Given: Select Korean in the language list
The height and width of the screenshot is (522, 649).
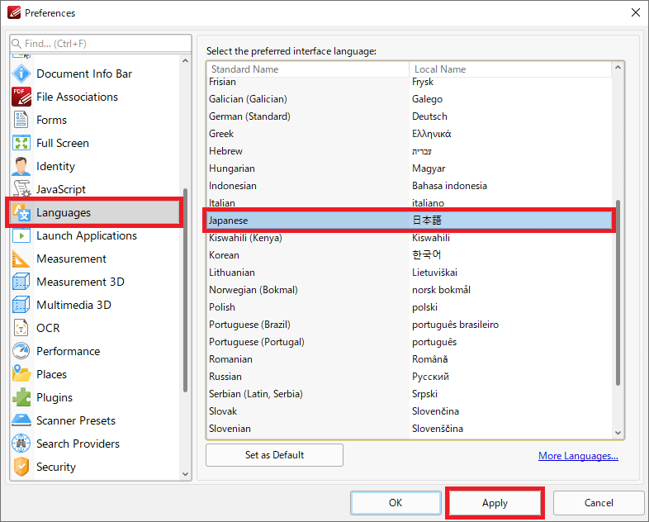Looking at the screenshot, I should point(409,255).
